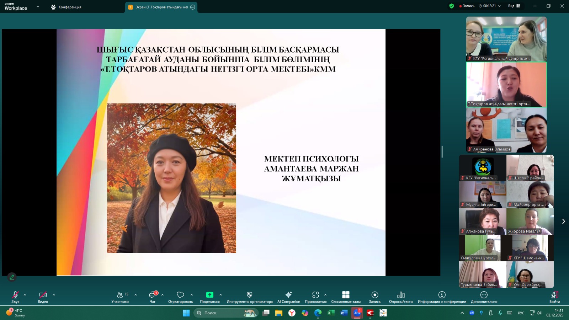Viewport: 569px width, 320px height.
Task: Open the Вид (View) layout dropdown
Action: coord(514,6)
